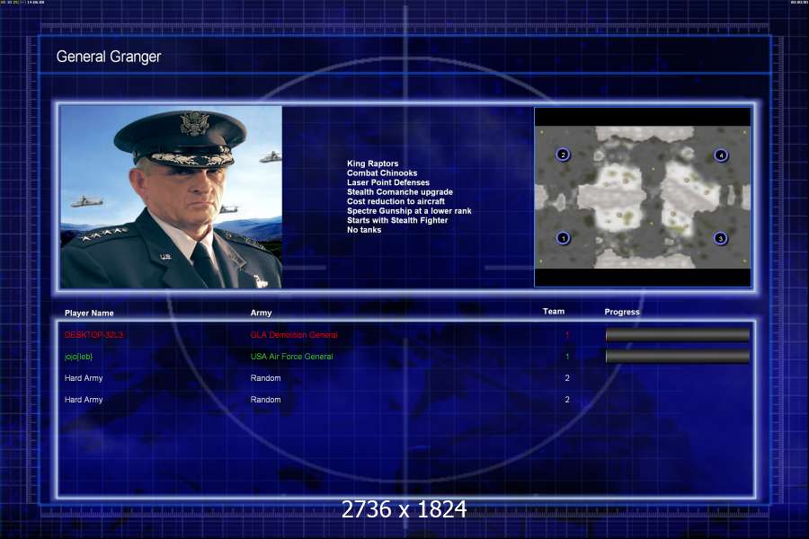Click the Army column header
Screen dimensions: 809x539
pyautogui.click(x=261, y=313)
